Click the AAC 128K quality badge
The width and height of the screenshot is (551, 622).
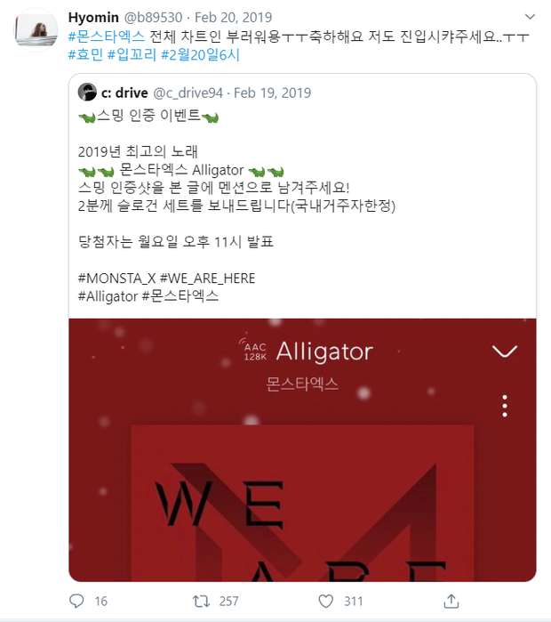[x=253, y=351]
